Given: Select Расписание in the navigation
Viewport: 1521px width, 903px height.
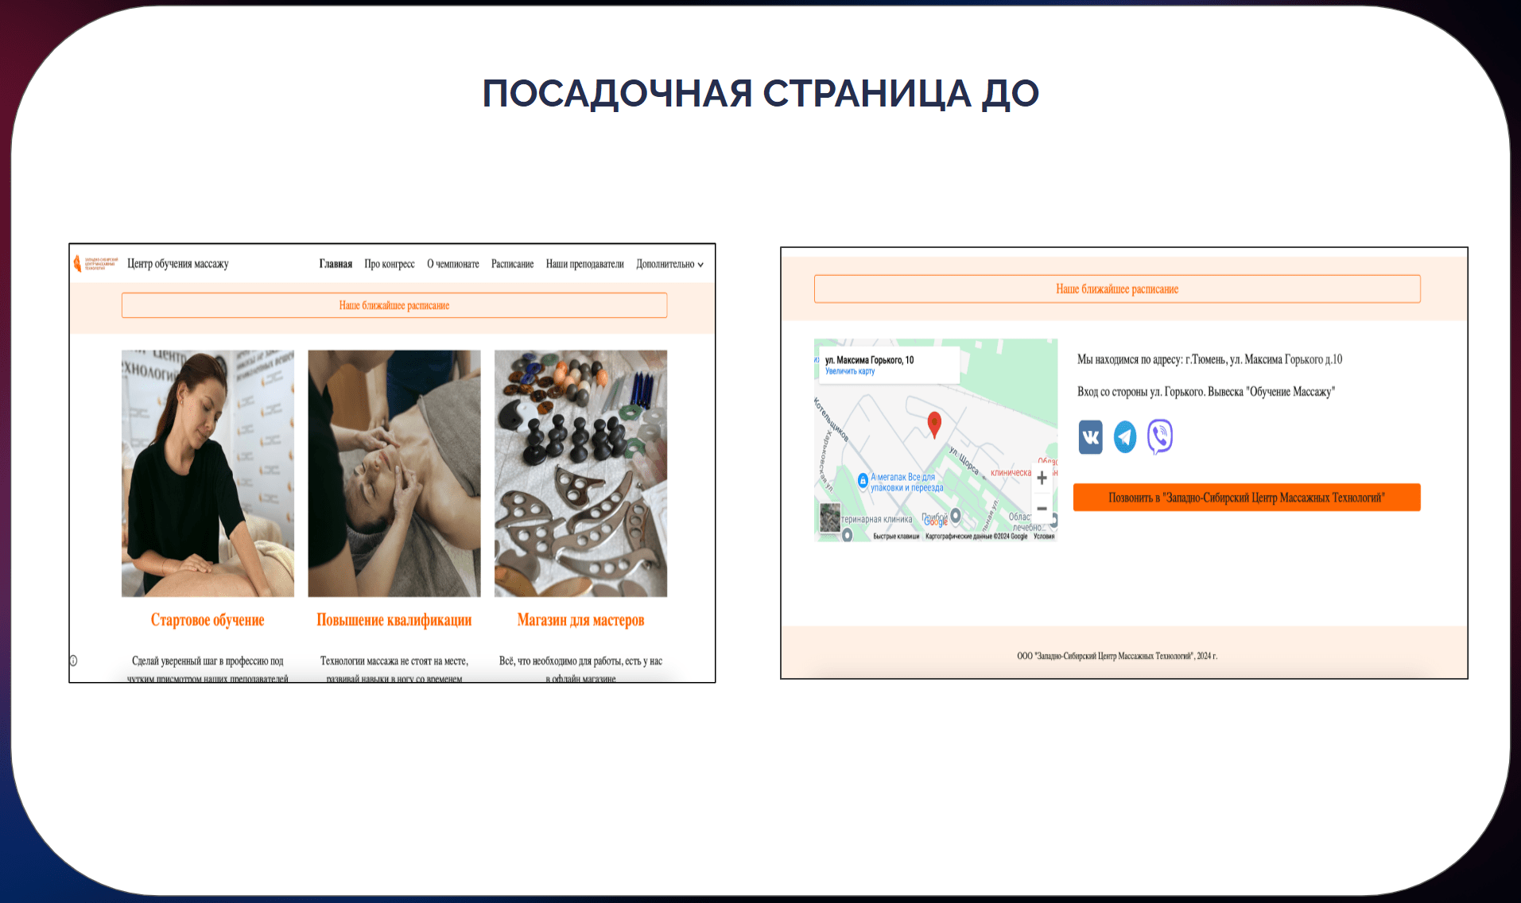Looking at the screenshot, I should coord(512,264).
